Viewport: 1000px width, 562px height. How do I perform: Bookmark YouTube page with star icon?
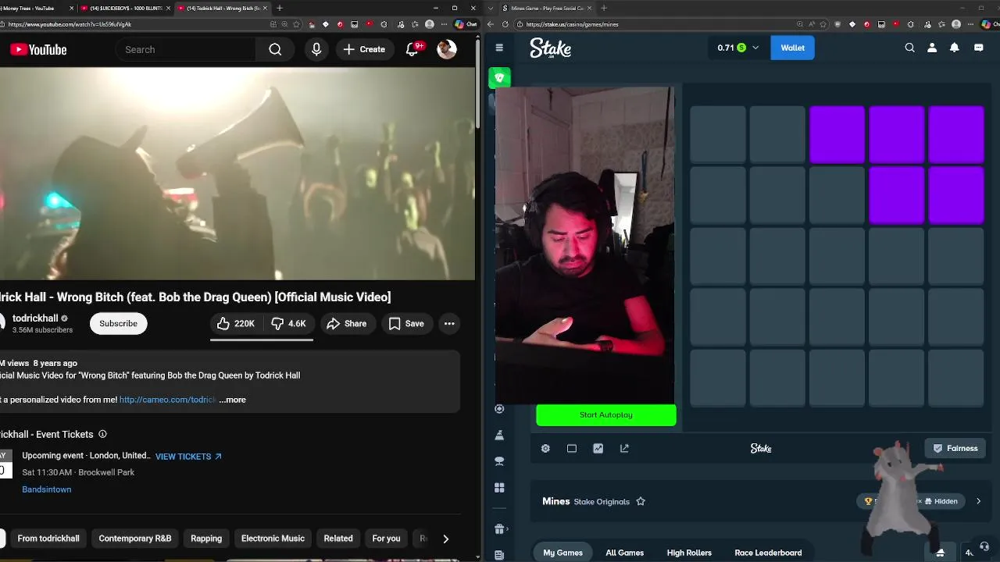click(296, 24)
